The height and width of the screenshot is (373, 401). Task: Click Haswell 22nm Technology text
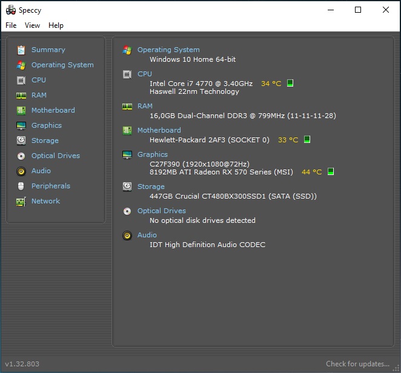click(x=194, y=91)
